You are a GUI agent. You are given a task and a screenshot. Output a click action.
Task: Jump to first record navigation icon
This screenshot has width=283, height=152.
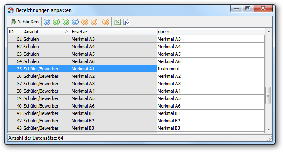pyautogui.click(x=47, y=22)
